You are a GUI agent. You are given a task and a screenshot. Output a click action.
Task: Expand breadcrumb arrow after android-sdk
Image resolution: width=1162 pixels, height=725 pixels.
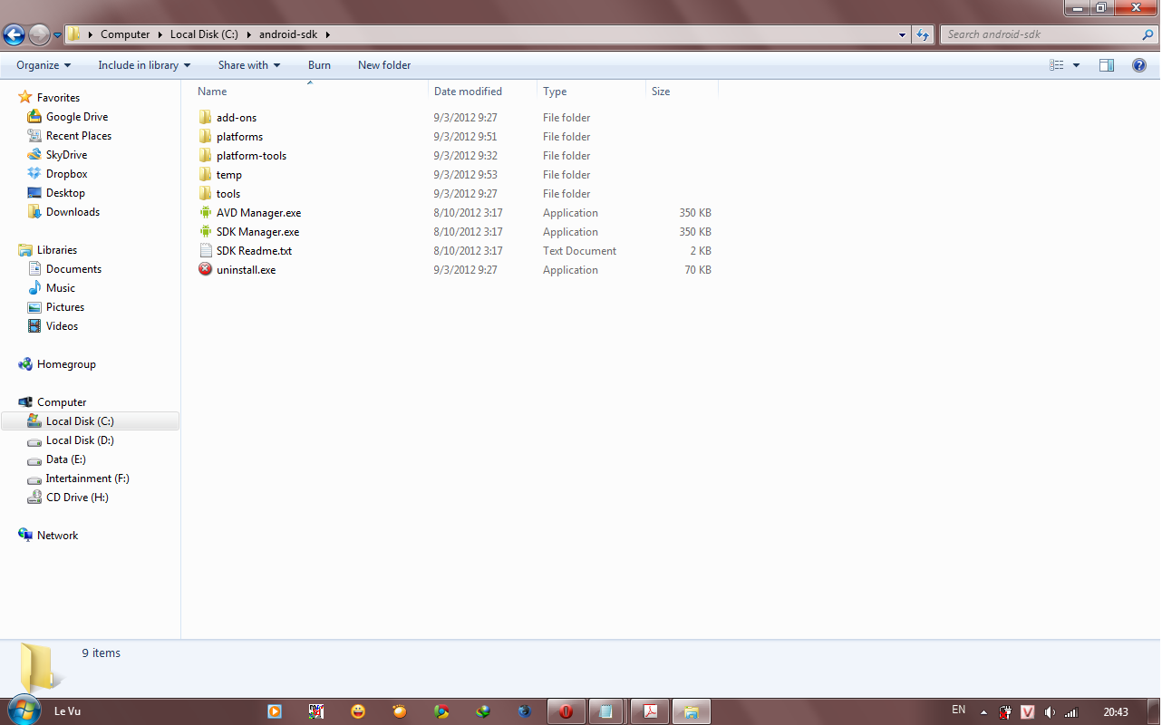[328, 34]
